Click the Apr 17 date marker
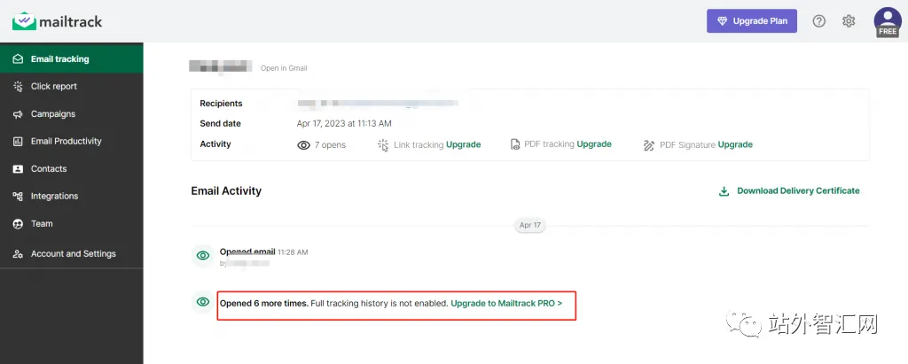Viewport: 908px width, 364px height. point(530,225)
